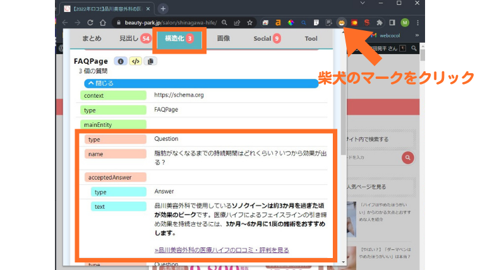
Task: Click the FAQPage copy icon
Action: click(x=150, y=61)
